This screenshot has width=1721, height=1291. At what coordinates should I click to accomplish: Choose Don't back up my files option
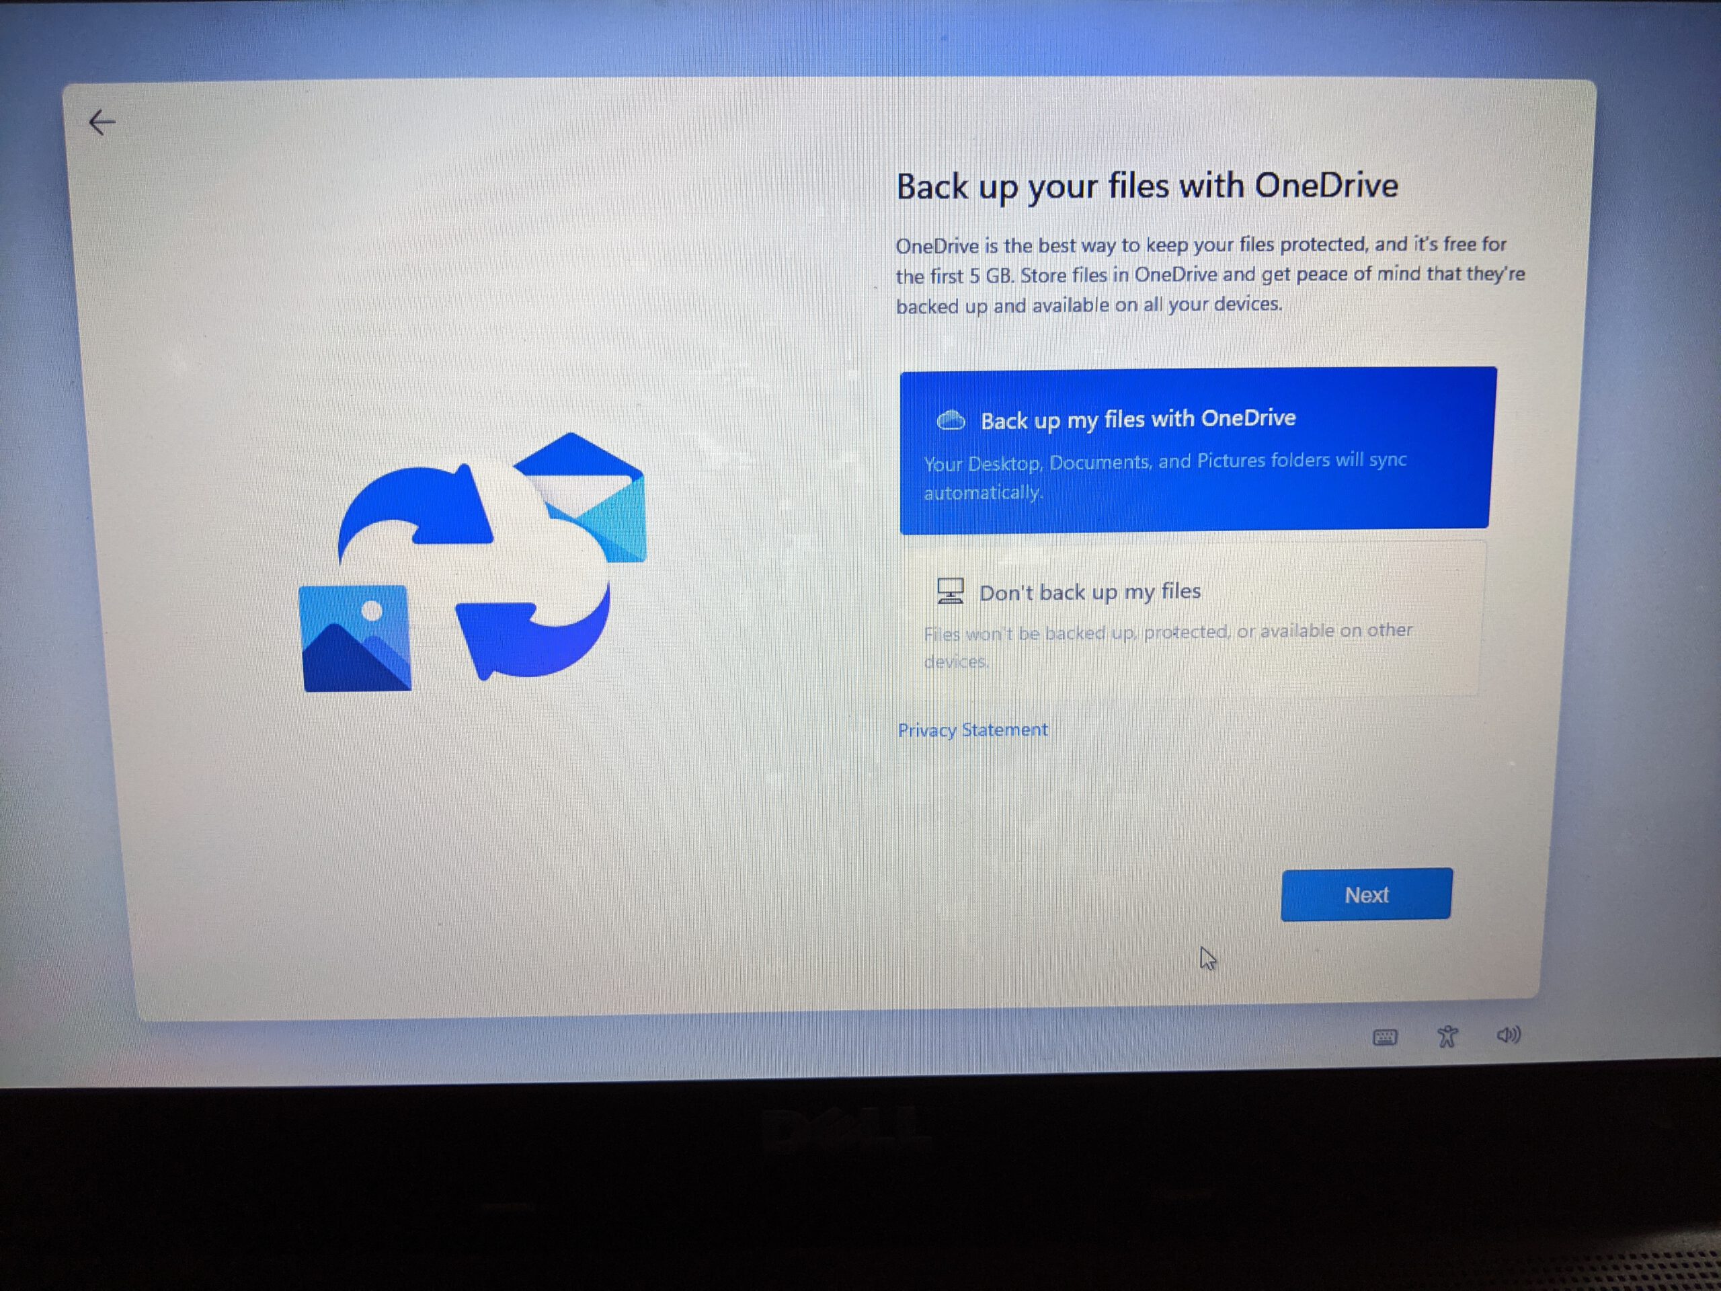click(x=1193, y=619)
